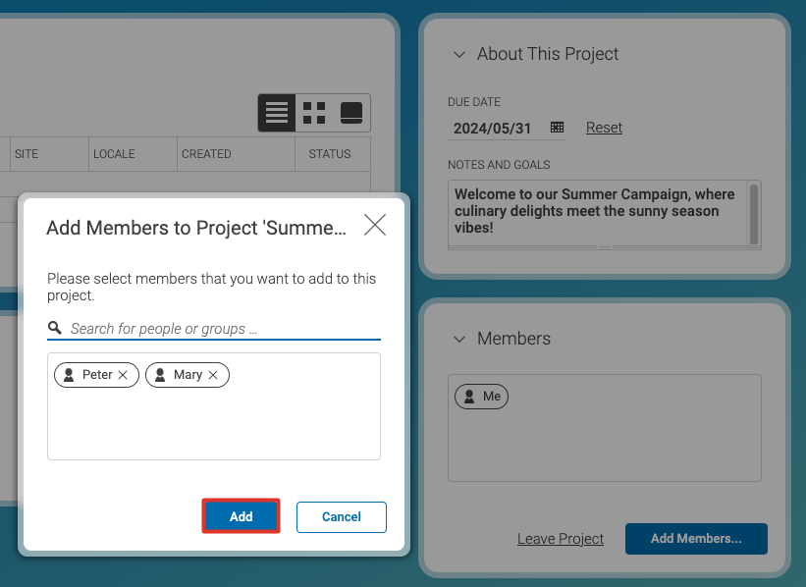Remove Peter from selected members
The width and height of the screenshot is (806, 587).
click(123, 375)
